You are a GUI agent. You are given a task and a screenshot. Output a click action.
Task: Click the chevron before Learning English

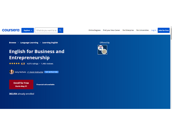pyautogui.click(x=40, y=42)
